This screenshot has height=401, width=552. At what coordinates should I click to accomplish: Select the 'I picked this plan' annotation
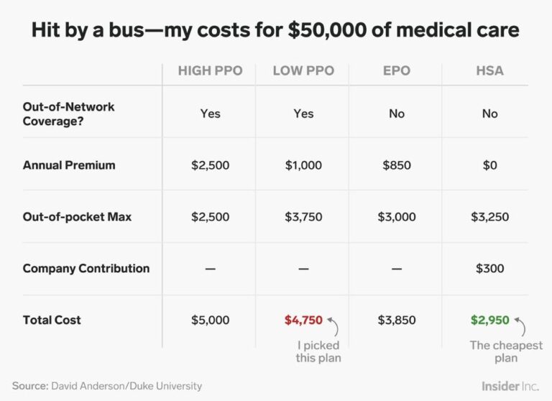pos(318,351)
